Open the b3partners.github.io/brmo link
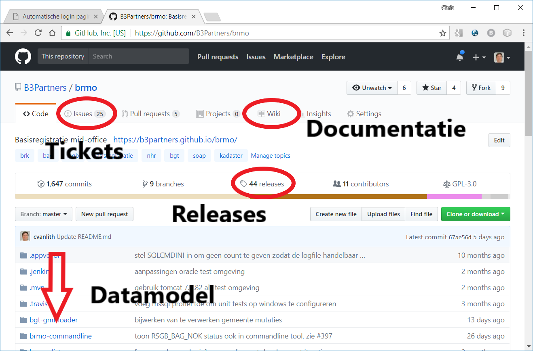Image resolution: width=533 pixels, height=351 pixels. pyautogui.click(x=175, y=140)
